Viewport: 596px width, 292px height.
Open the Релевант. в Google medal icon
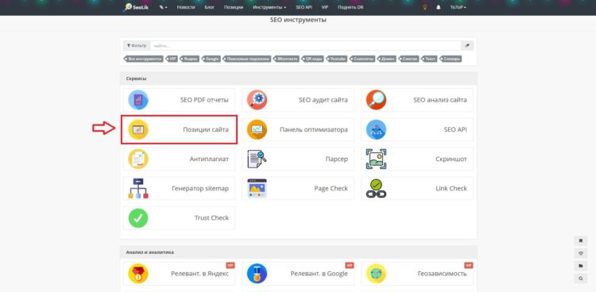pyautogui.click(x=257, y=274)
